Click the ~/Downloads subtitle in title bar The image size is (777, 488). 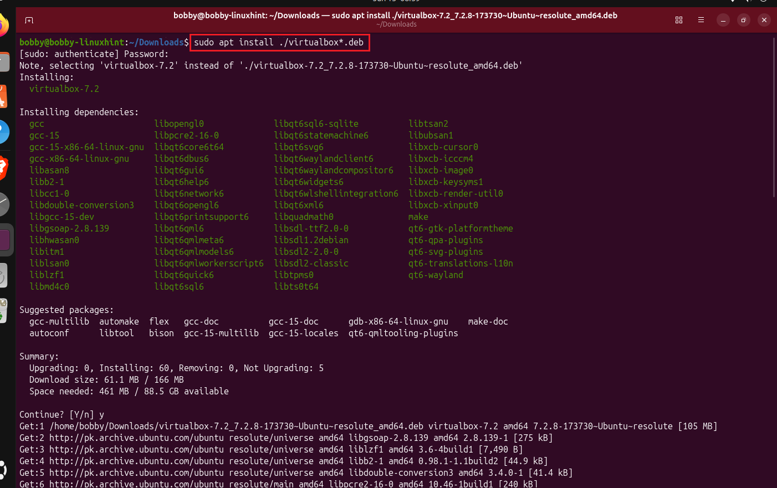coord(396,24)
